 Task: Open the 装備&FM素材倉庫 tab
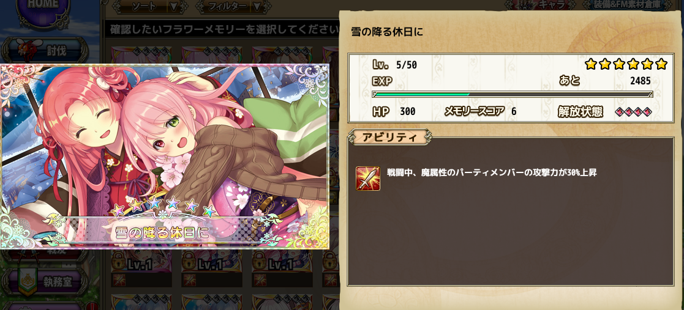pyautogui.click(x=633, y=4)
